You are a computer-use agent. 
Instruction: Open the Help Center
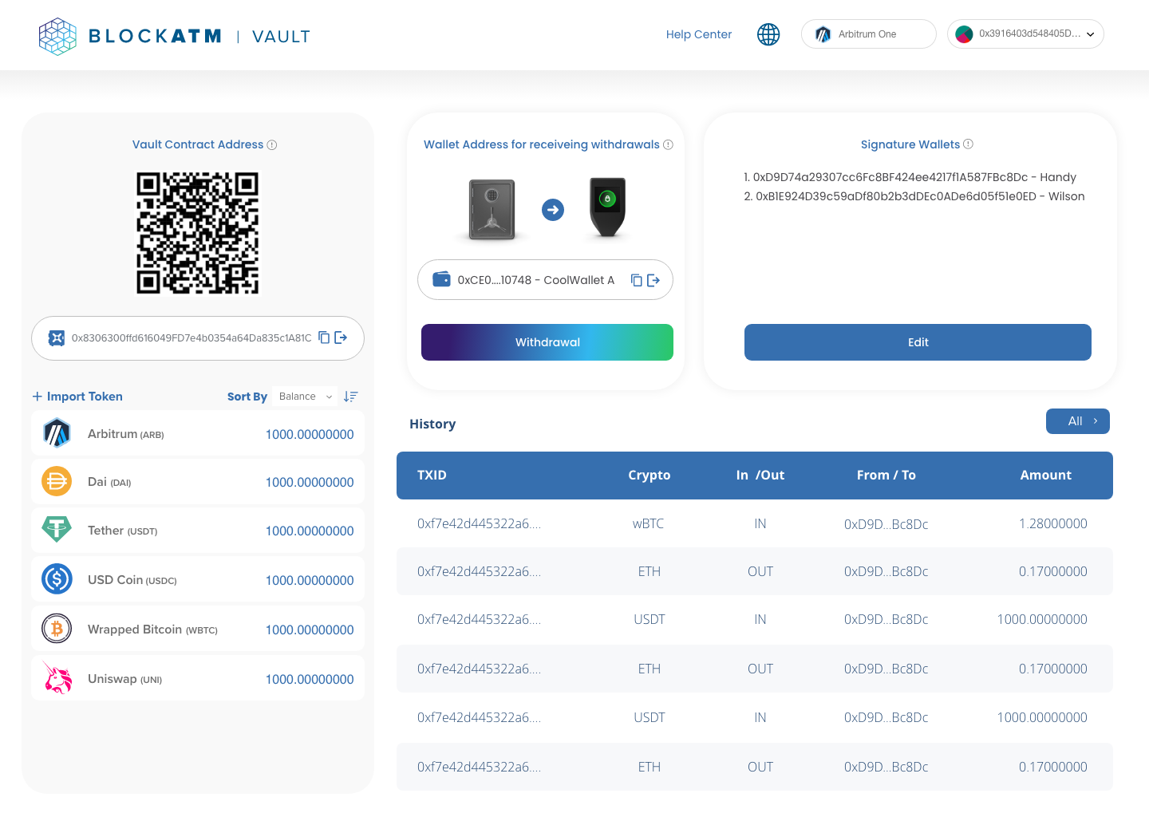698,34
